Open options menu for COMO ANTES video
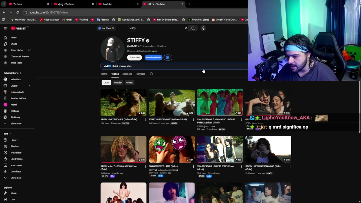Viewport: 361px width, 203px height. tap(145, 166)
